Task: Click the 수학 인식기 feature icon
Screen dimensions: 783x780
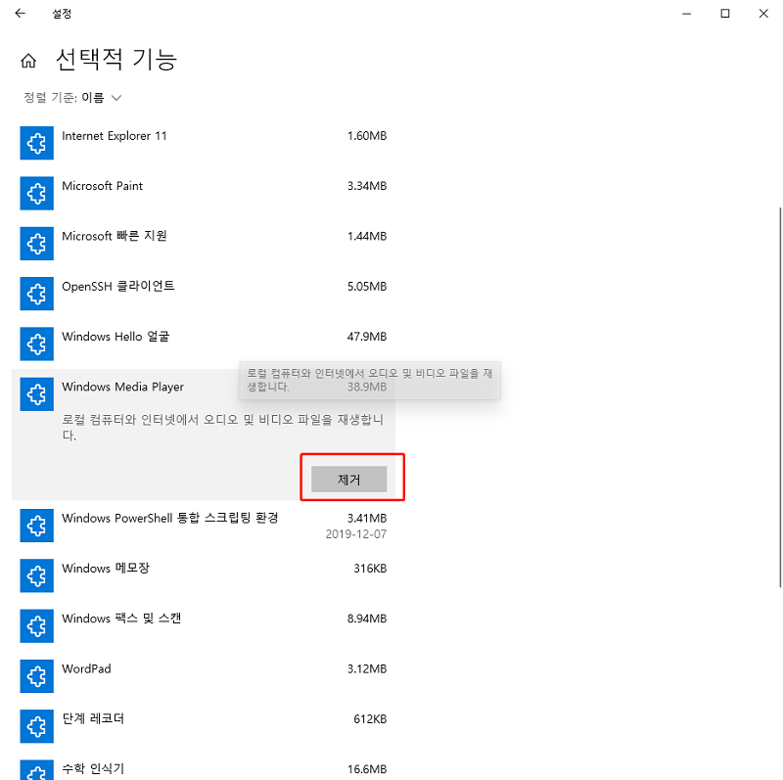Action: (x=37, y=770)
